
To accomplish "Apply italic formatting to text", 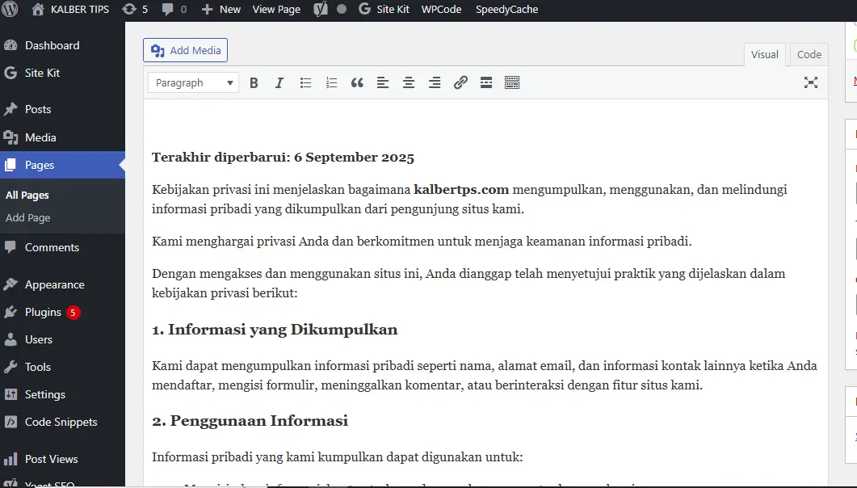I will [279, 82].
